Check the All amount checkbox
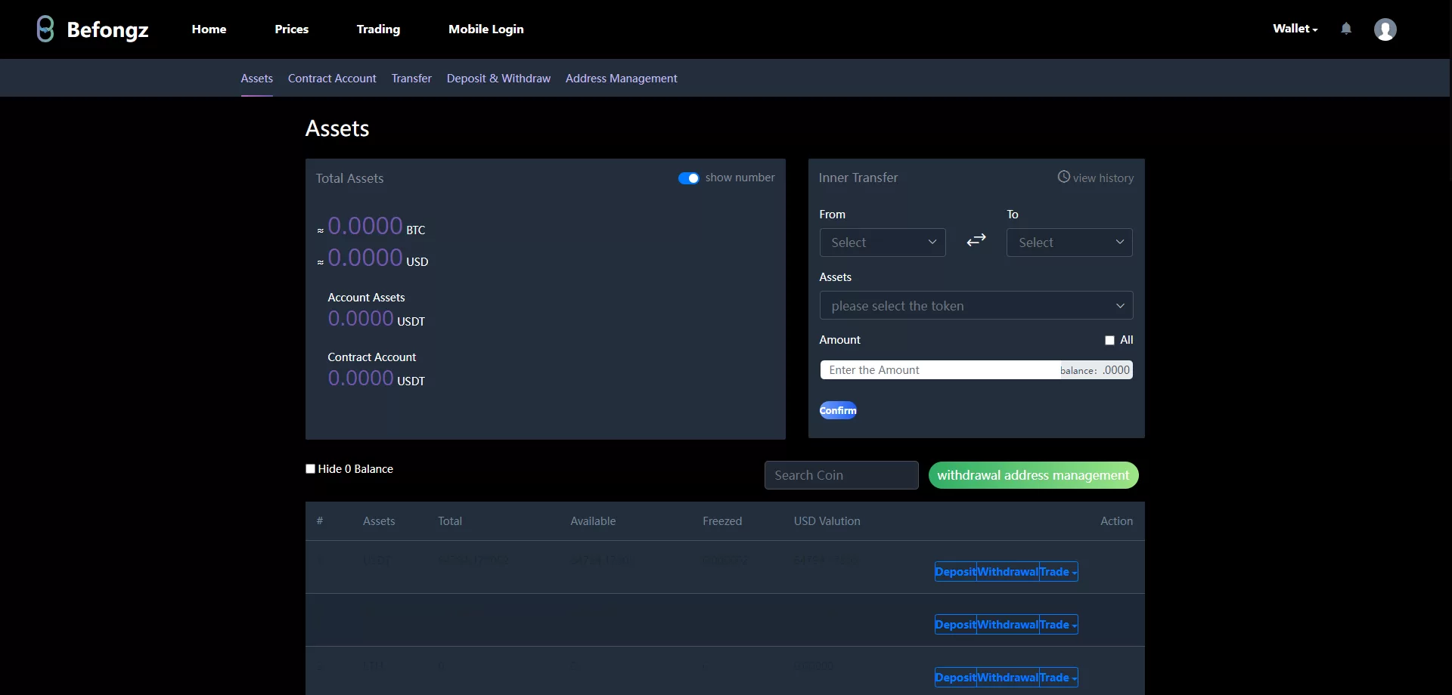The height and width of the screenshot is (695, 1452). pyautogui.click(x=1109, y=341)
